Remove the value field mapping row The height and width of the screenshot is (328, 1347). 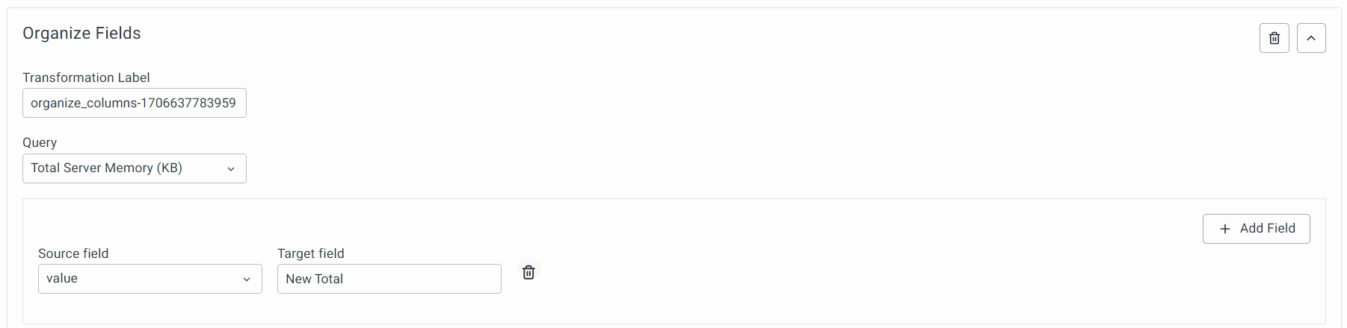[x=528, y=272]
